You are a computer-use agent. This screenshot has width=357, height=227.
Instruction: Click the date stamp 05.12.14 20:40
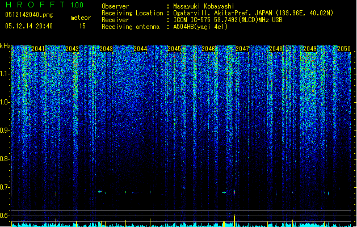[29, 26]
